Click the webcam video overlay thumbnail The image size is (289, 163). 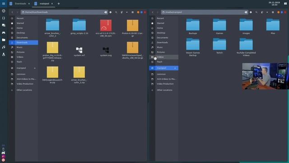(265, 76)
